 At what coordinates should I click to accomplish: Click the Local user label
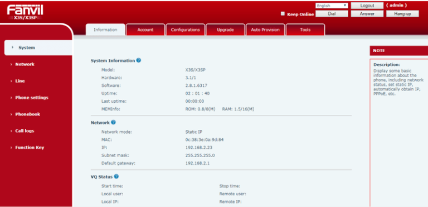coord(112,194)
